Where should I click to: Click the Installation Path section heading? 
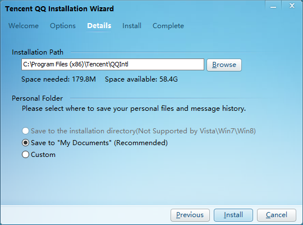click(x=38, y=52)
